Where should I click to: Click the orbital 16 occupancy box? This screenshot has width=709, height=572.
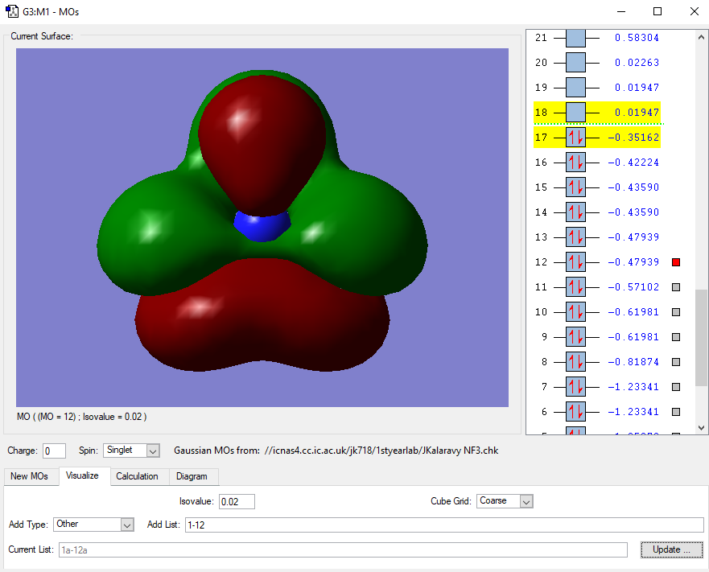point(575,163)
